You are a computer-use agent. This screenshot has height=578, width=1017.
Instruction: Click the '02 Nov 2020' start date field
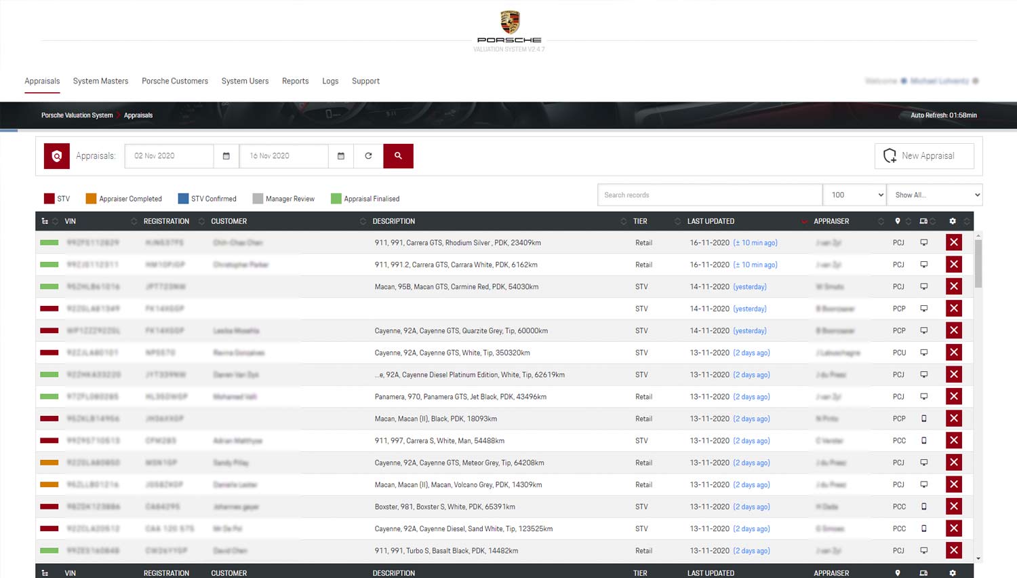(169, 156)
